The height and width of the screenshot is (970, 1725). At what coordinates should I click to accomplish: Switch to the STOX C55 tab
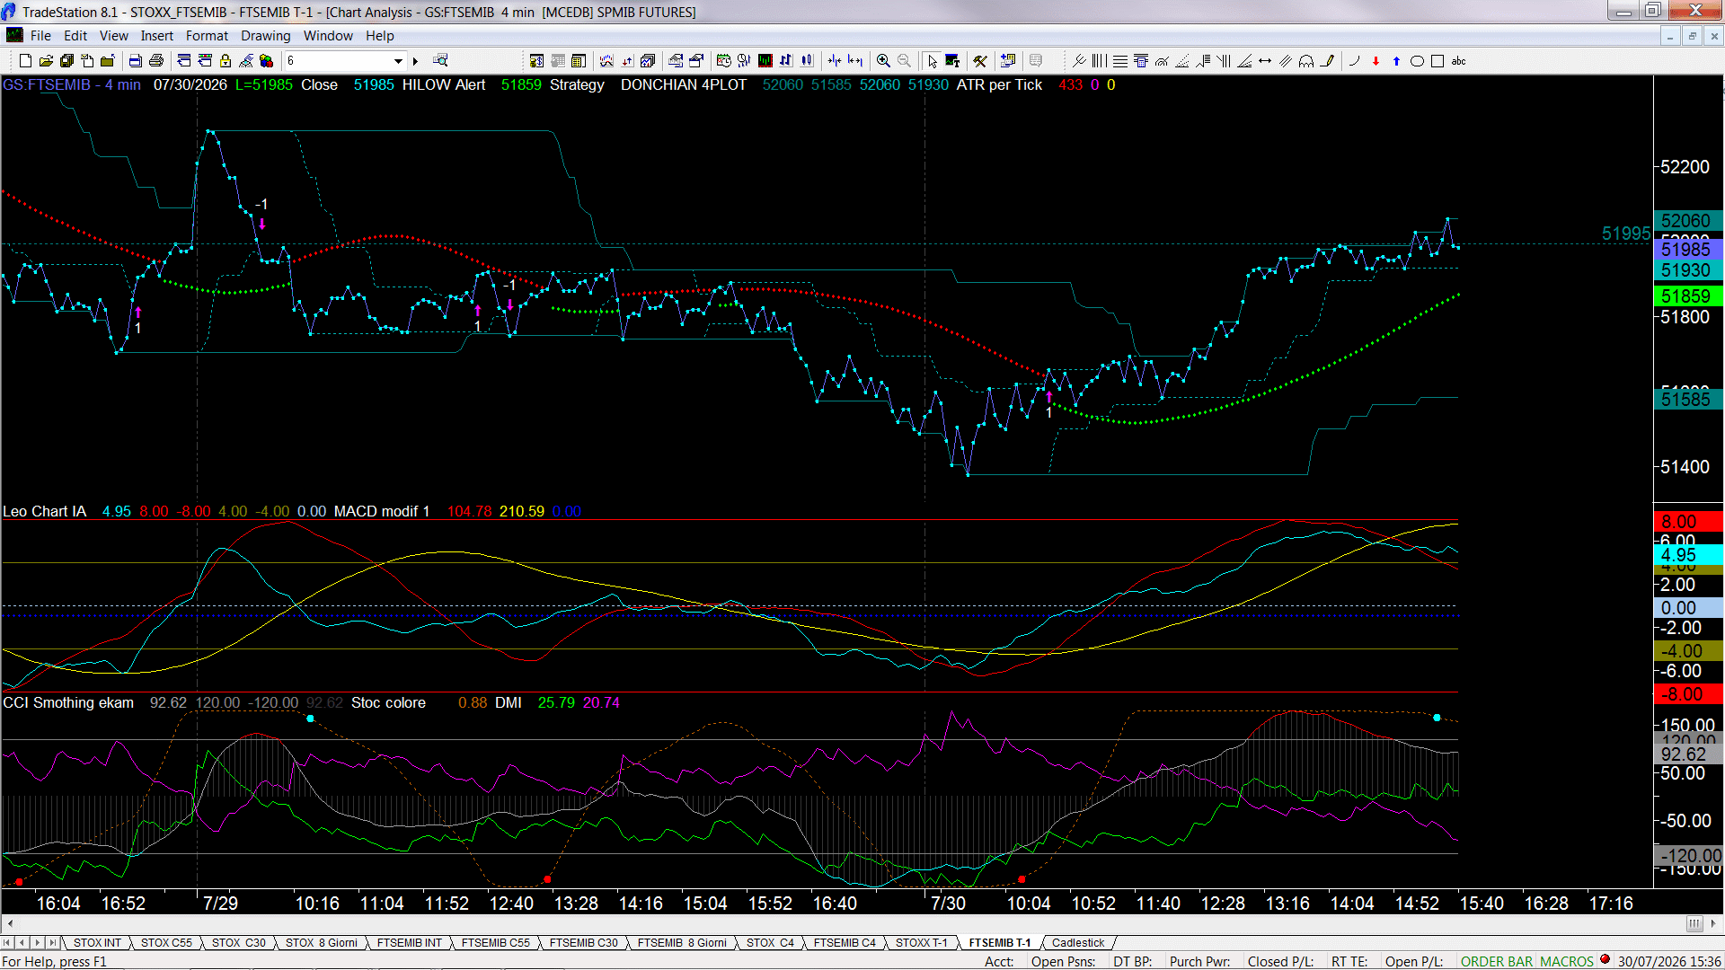[x=166, y=943]
